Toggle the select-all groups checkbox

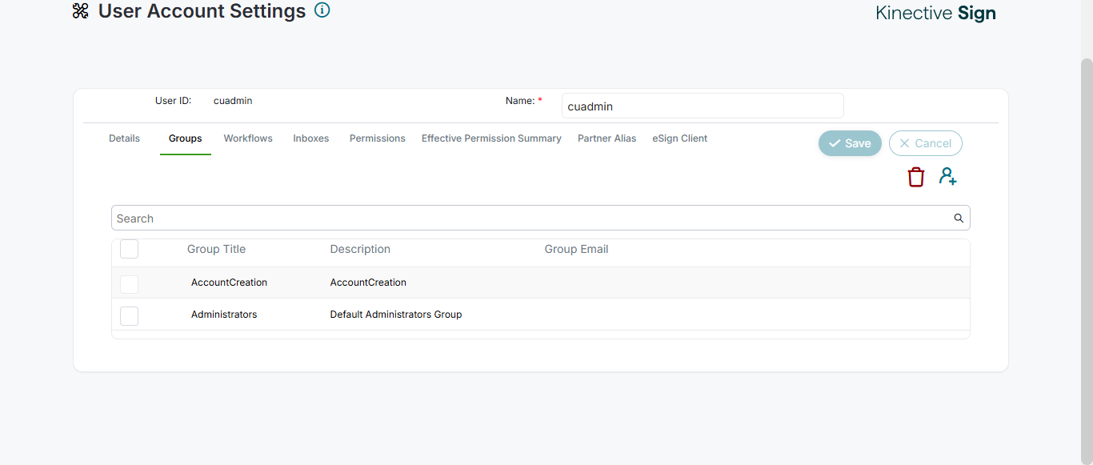129,249
